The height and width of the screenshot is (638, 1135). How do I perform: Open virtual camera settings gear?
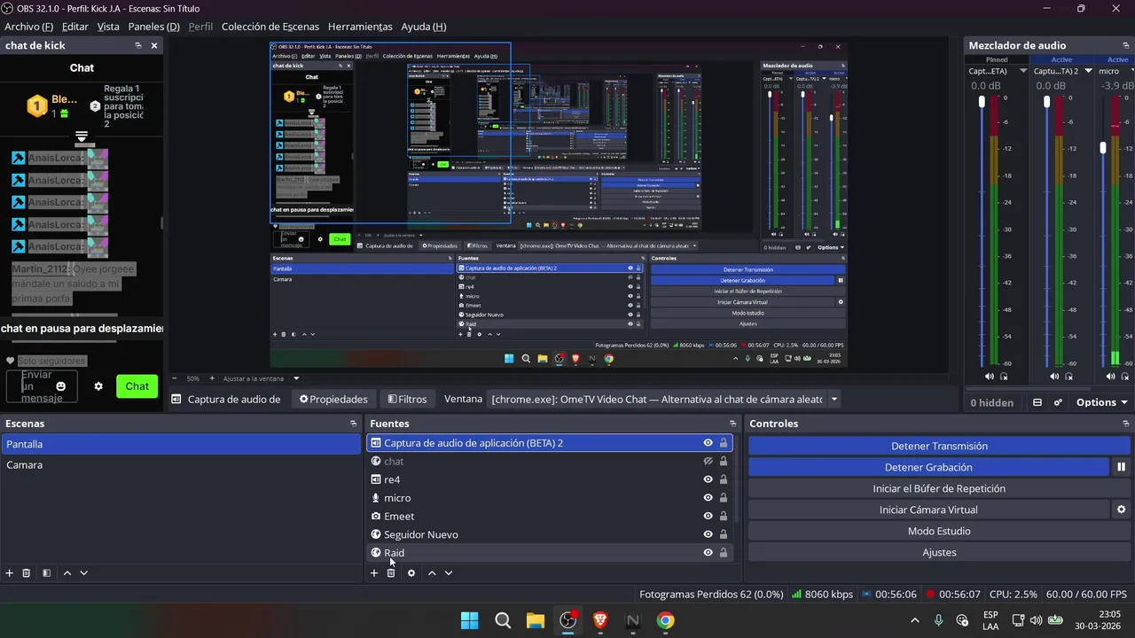1121,510
